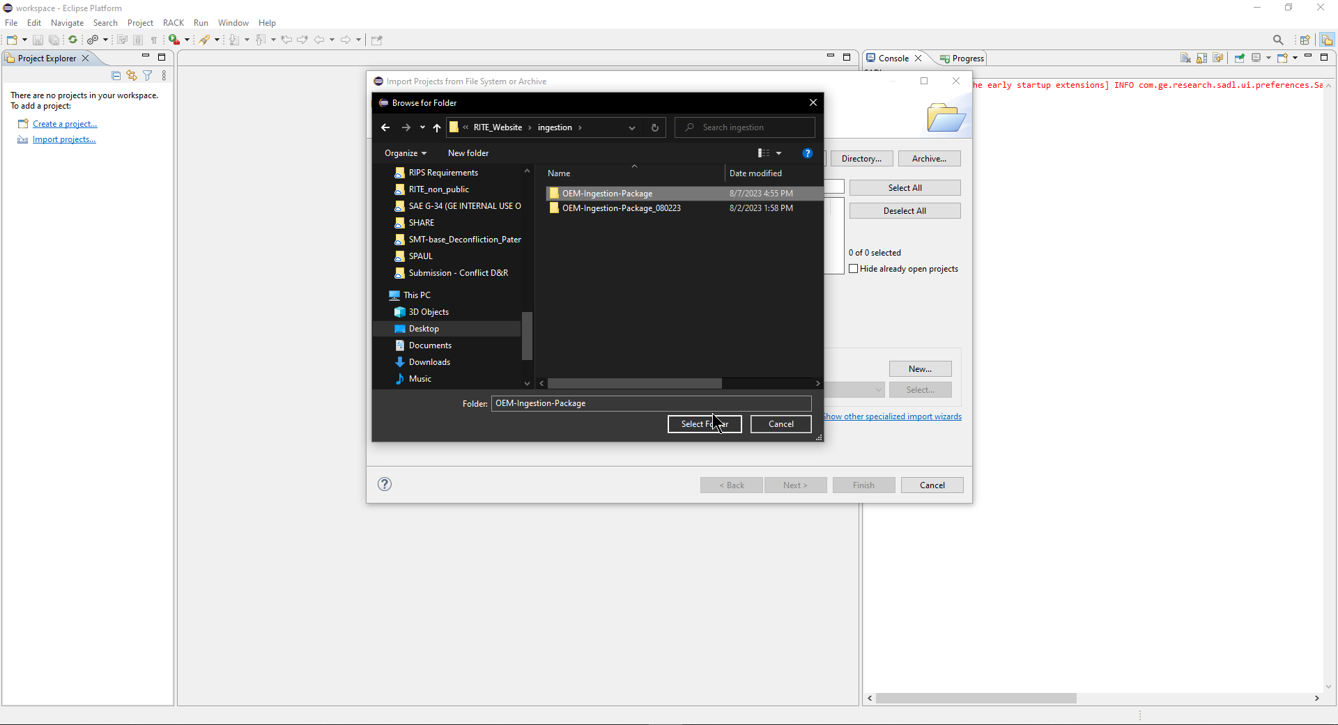Click the Previous Annotation toolbar icon
The image size is (1338, 725).
tap(261, 40)
